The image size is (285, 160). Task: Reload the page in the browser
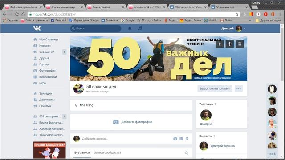pyautogui.click(x=17, y=14)
